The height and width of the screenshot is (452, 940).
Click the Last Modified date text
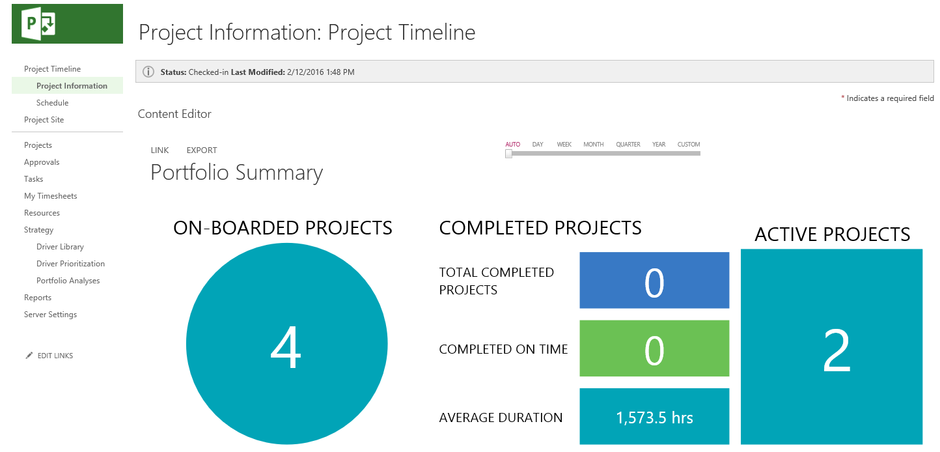tap(293, 72)
